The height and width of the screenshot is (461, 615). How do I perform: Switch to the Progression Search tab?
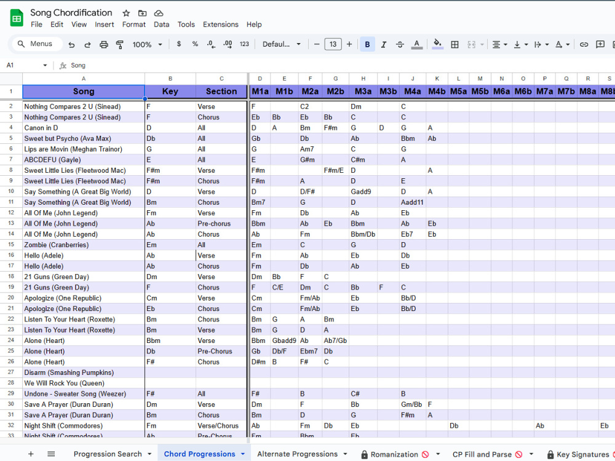tap(108, 454)
